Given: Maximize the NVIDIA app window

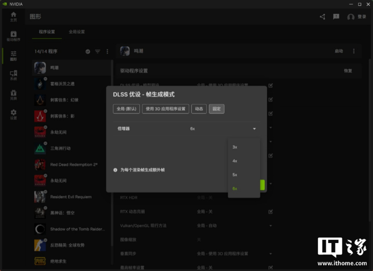Looking at the screenshot, I should click(x=359, y=4).
